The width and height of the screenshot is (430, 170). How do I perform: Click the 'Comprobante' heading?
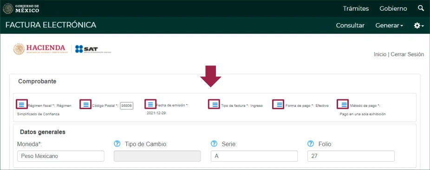pyautogui.click(x=37, y=81)
